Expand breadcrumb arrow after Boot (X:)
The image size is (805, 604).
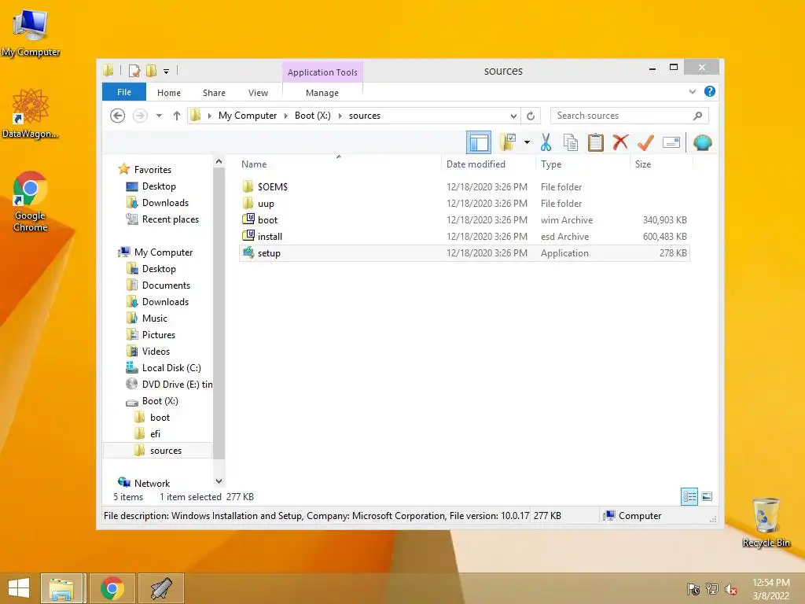(340, 116)
